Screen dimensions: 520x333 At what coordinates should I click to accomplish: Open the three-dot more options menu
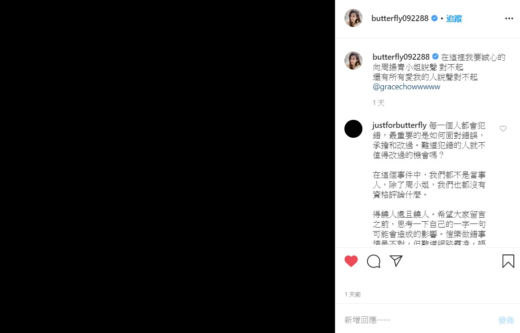(509, 18)
